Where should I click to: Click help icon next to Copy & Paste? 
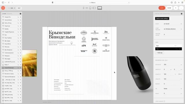tap(164, 101)
